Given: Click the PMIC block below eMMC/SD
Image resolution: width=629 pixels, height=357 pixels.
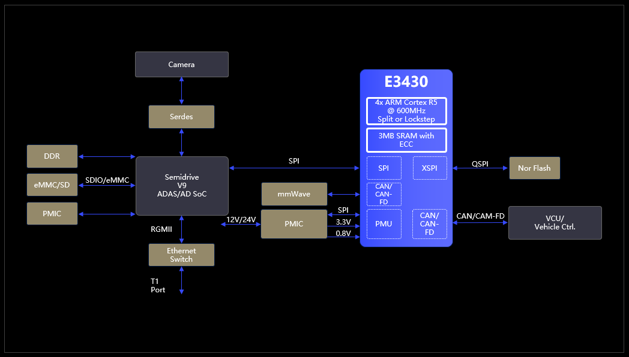Looking at the screenshot, I should point(52,214).
